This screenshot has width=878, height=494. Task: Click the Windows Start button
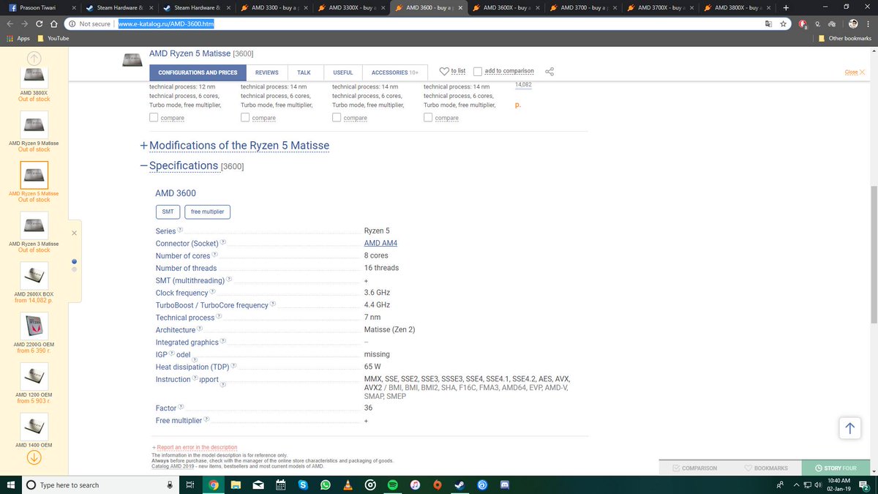(x=10, y=484)
